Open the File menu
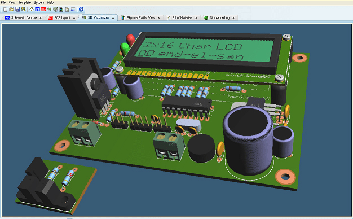 (x=3, y=2)
